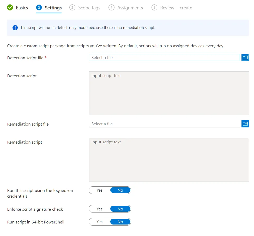Select No for script signature check
This screenshot has width=254, height=236.
(120, 209)
